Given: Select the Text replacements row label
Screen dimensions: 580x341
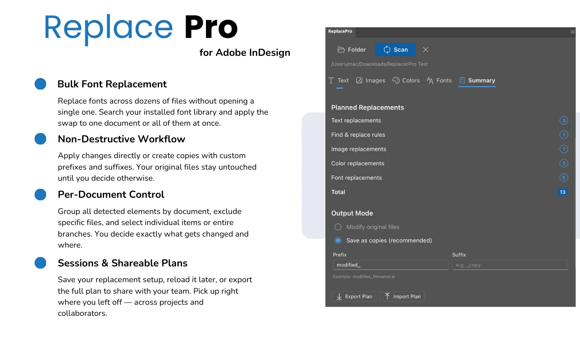Looking at the screenshot, I should (x=356, y=121).
